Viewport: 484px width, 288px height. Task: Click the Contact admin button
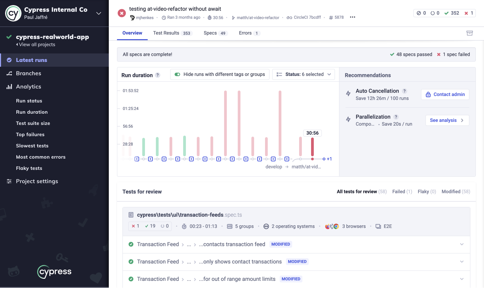pyautogui.click(x=445, y=94)
